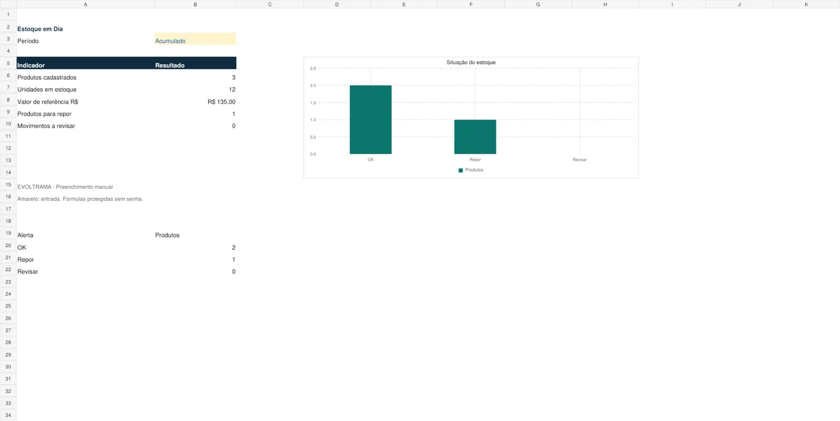
Task: Click the Movimentos a revisar label
Action: [x=46, y=126]
